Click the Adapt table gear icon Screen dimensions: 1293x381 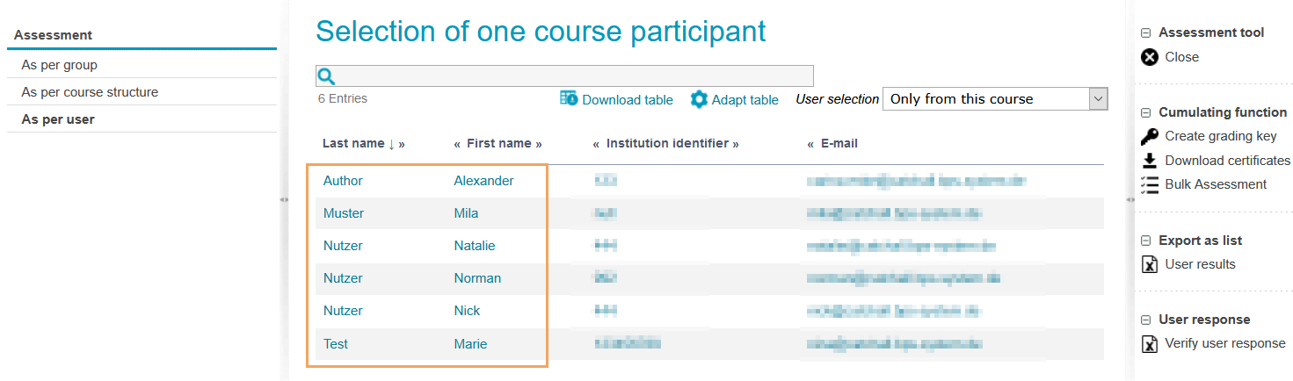click(699, 99)
